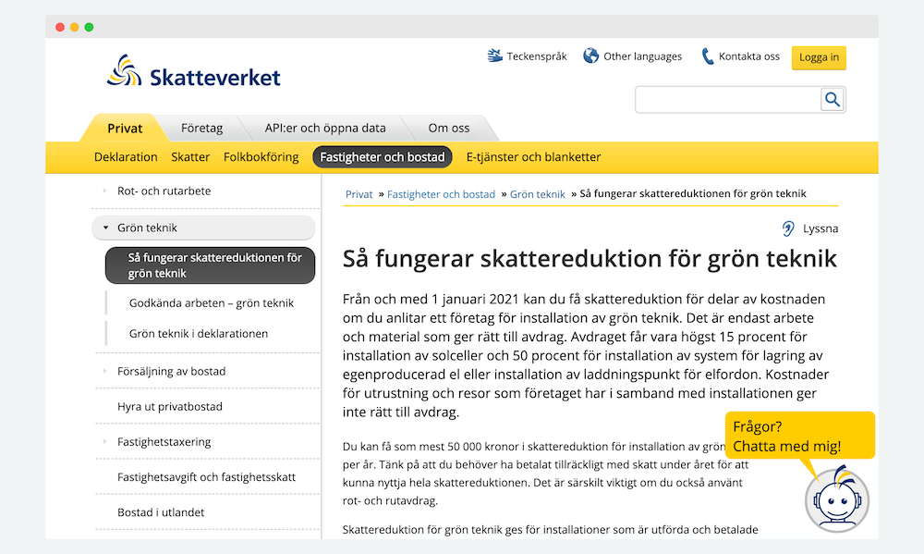The height and width of the screenshot is (554, 924).
Task: Click the Teckenspråk text link
Action: click(x=537, y=56)
